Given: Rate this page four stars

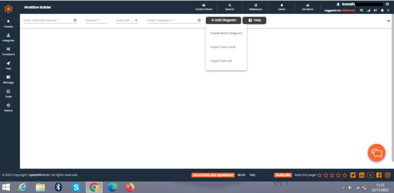Looking at the screenshot, I should (338, 175).
